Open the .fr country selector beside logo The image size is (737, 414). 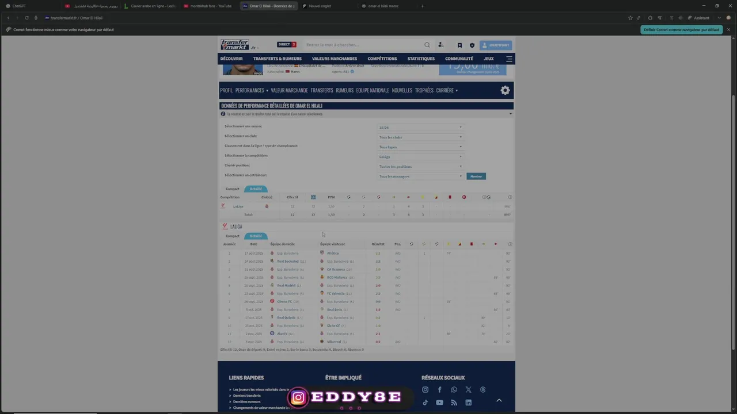coord(254,48)
